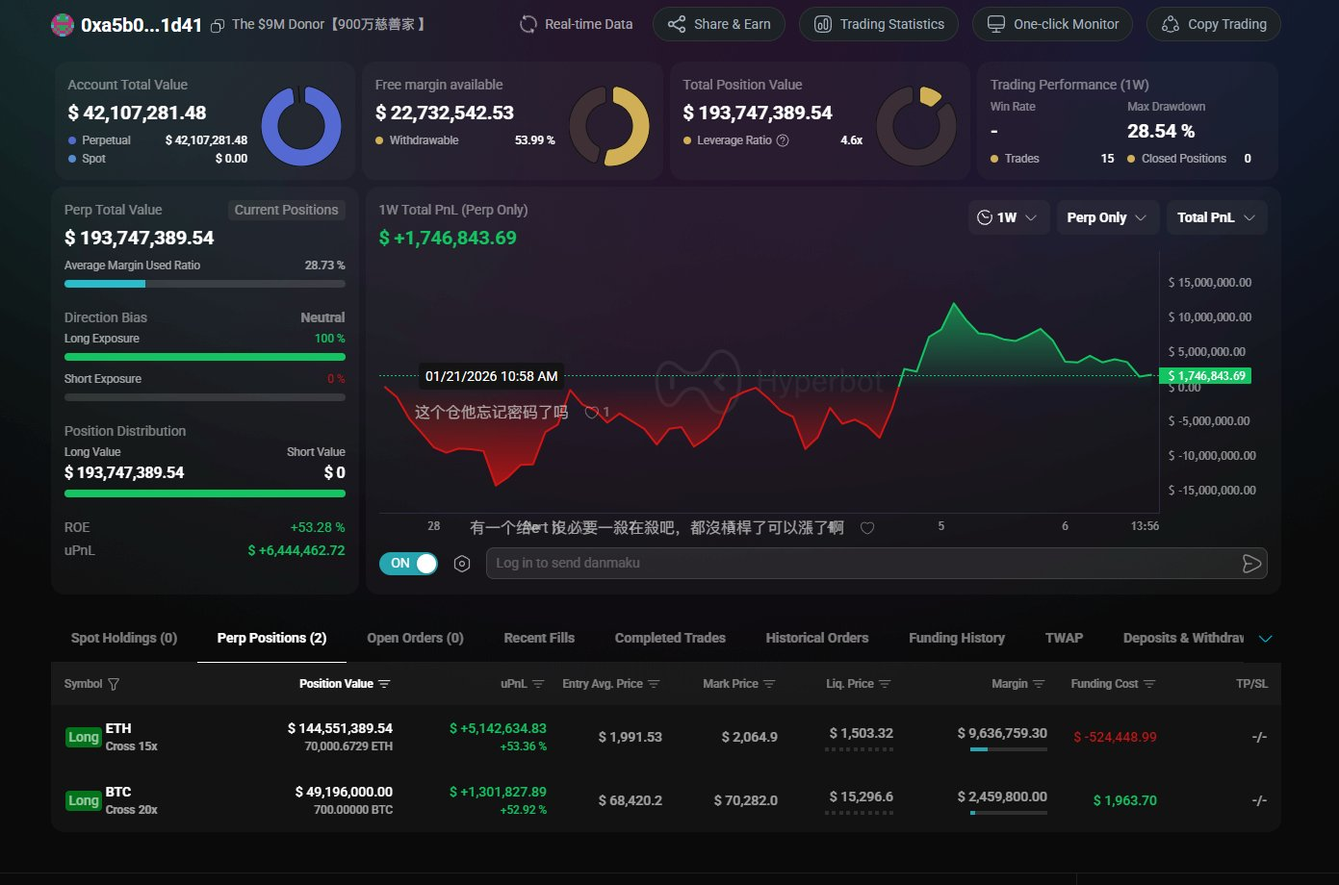The width and height of the screenshot is (1339, 885).
Task: Expand the Total PnL dropdown
Action: tap(1216, 217)
